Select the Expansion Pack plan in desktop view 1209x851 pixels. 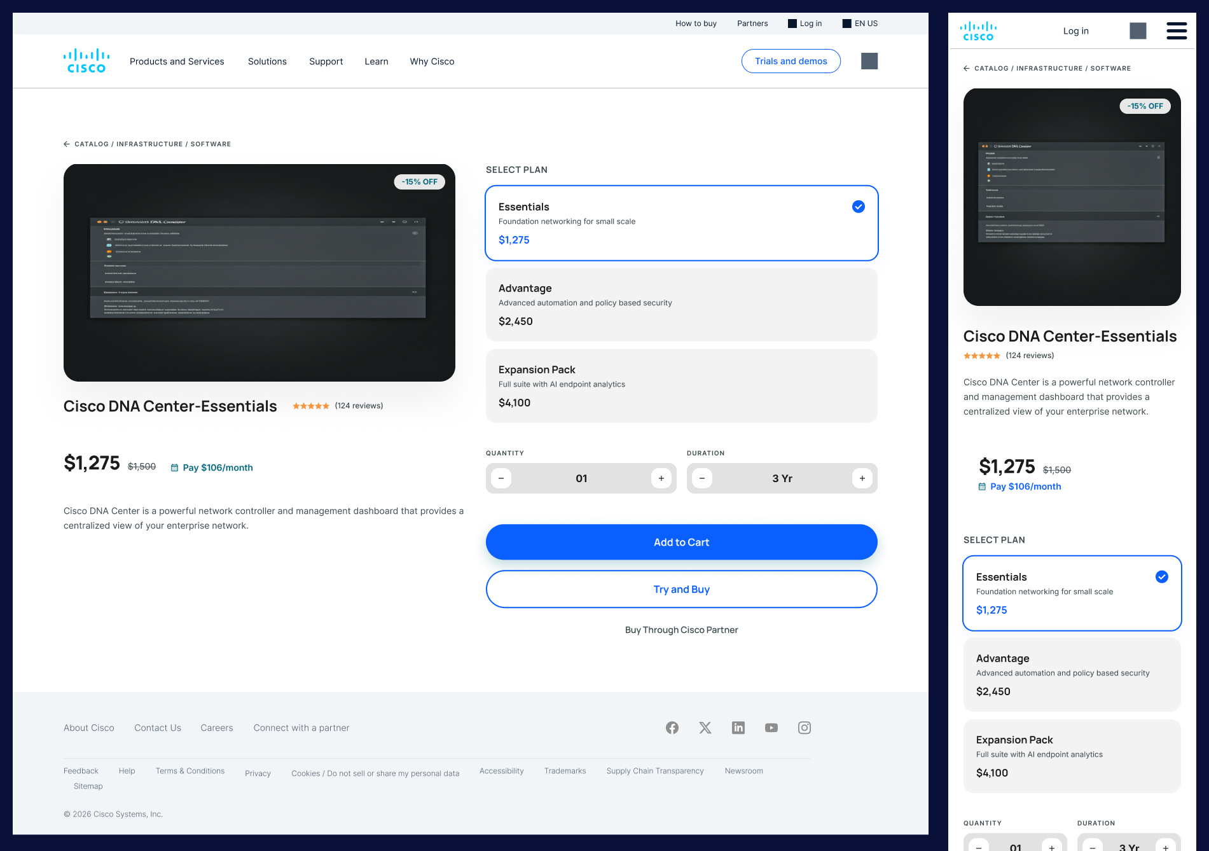tap(681, 386)
